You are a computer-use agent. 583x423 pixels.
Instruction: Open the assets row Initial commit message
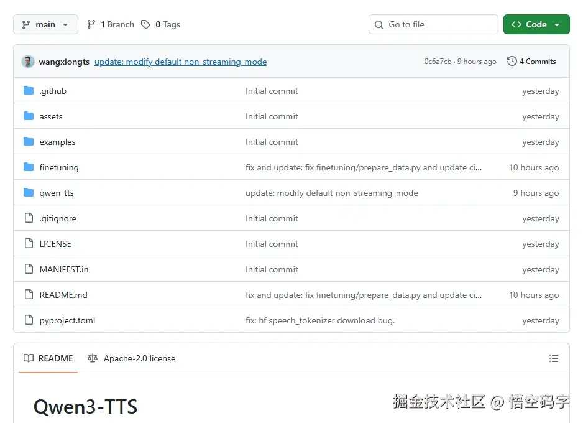coord(272,116)
